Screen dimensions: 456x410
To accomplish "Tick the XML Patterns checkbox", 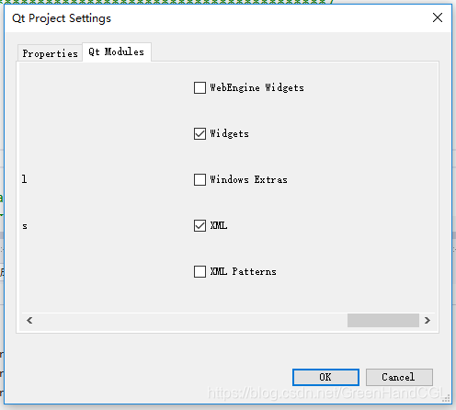I will tap(199, 271).
